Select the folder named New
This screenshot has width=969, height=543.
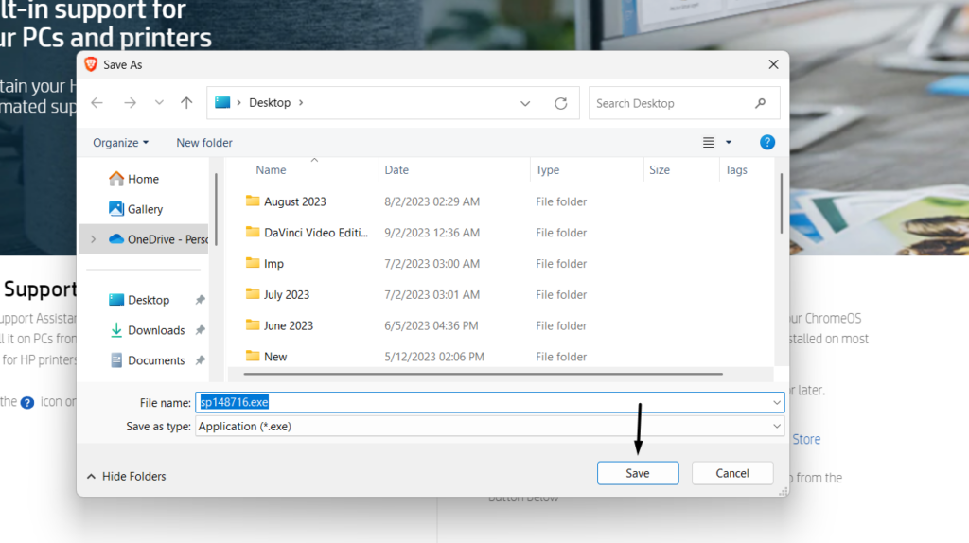pyautogui.click(x=275, y=357)
